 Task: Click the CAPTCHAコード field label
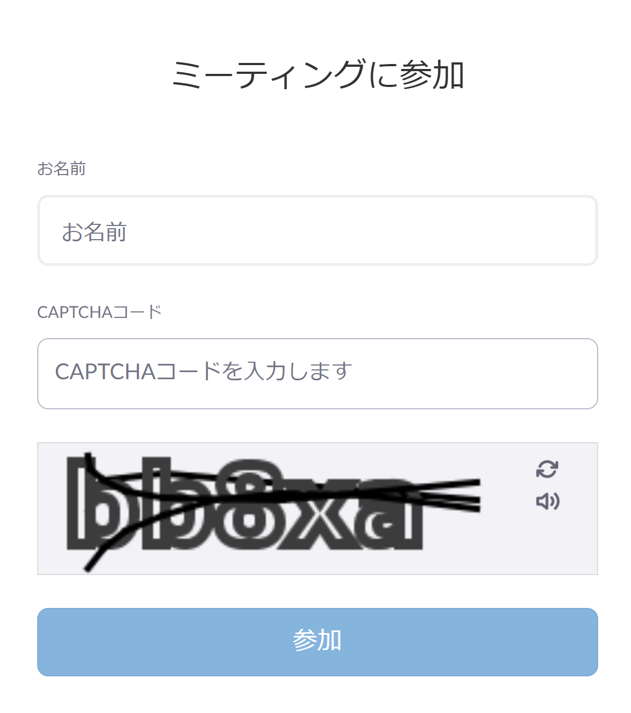100,312
